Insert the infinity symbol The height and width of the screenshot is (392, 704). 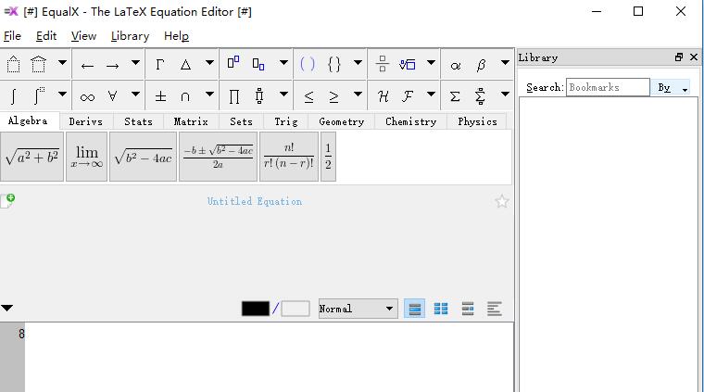[87, 97]
